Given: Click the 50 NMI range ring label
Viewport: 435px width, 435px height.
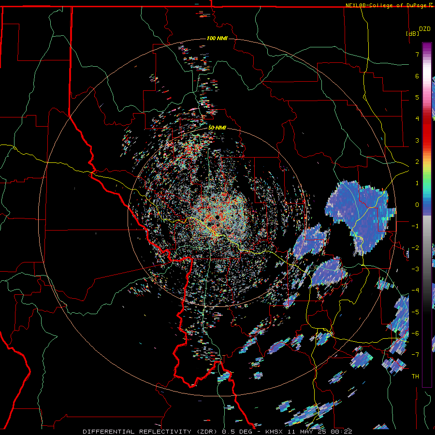Looking at the screenshot, I should (217, 128).
